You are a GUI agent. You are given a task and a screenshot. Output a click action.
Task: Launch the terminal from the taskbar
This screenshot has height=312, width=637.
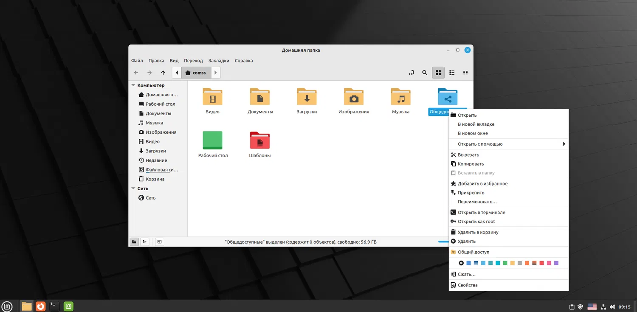(x=54, y=306)
